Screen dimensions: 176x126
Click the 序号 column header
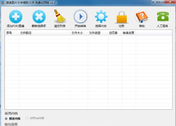pyautogui.click(x=12, y=33)
